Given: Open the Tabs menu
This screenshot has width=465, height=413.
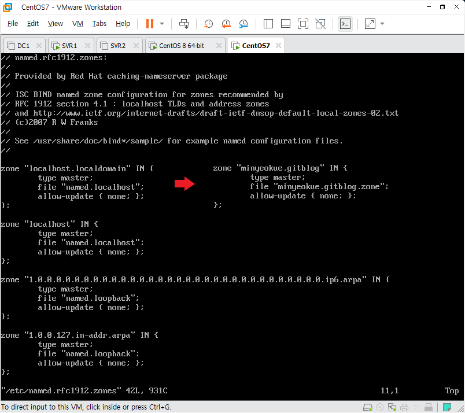Looking at the screenshot, I should pos(99,24).
